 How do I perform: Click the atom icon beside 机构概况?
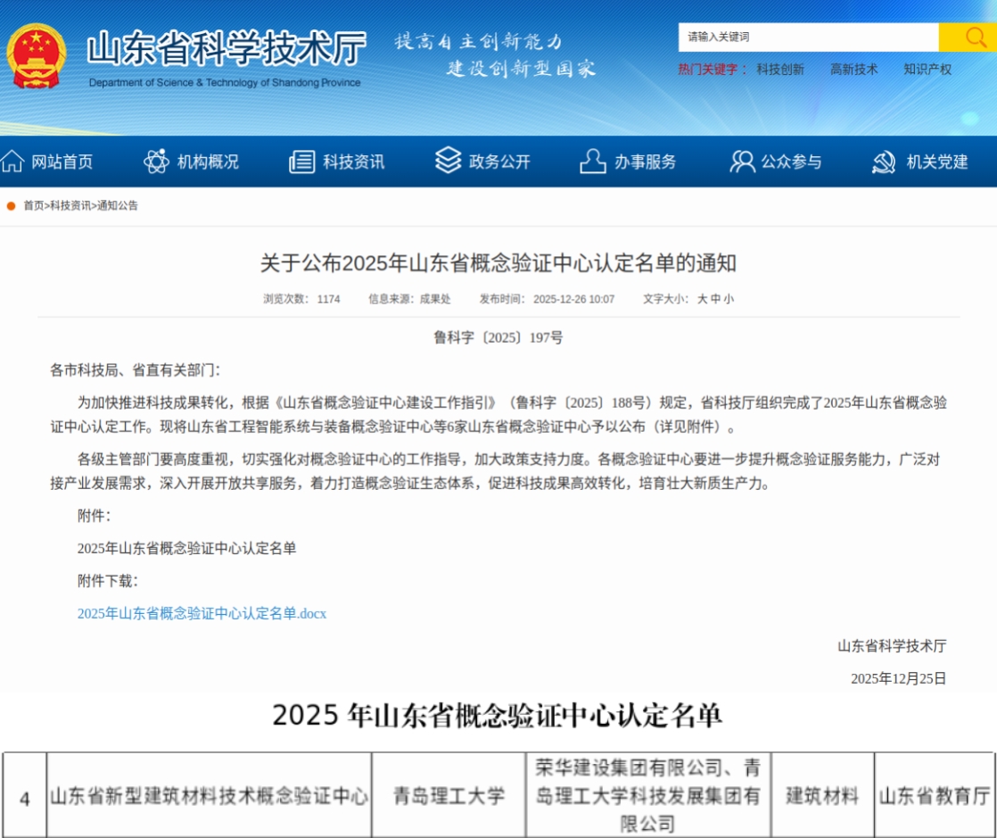[x=156, y=162]
